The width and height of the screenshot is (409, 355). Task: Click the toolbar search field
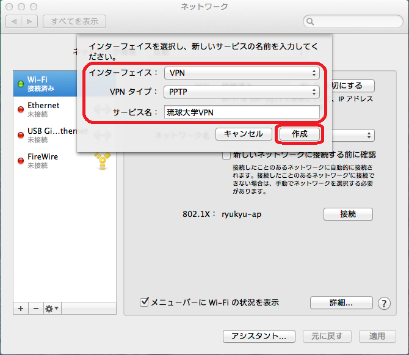coord(353,21)
